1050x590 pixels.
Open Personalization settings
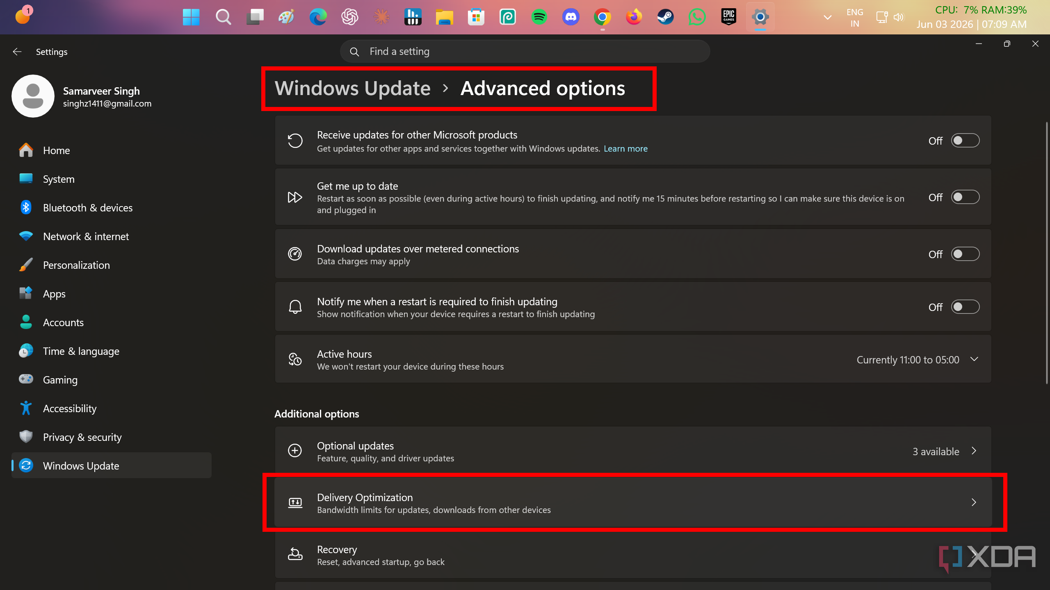coord(112,265)
